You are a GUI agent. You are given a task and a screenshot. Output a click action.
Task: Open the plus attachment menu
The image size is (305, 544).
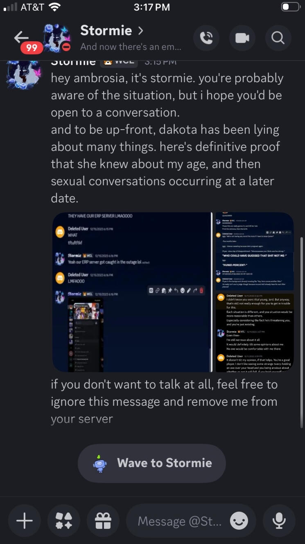click(x=25, y=521)
